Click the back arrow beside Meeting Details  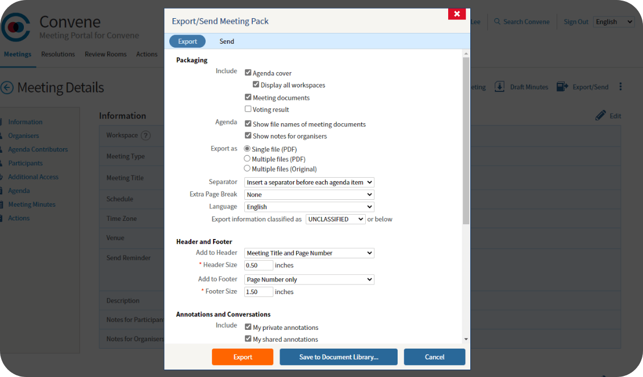[x=7, y=87]
